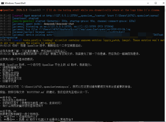Click the question '我应该怎么称呼你?'
The width and height of the screenshot is (166, 122).
point(14,100)
